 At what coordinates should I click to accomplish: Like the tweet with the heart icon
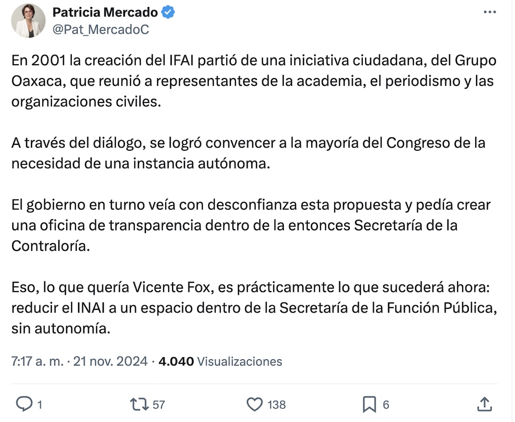[x=254, y=404]
